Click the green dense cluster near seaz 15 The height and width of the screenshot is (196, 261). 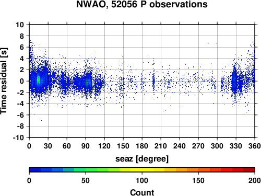tap(39, 80)
